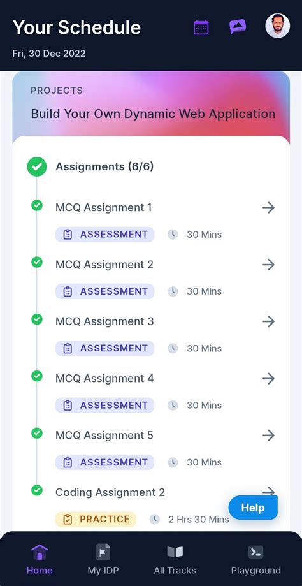Select the ASSESSMENT badge under MCQ Assignment 3

tap(105, 348)
